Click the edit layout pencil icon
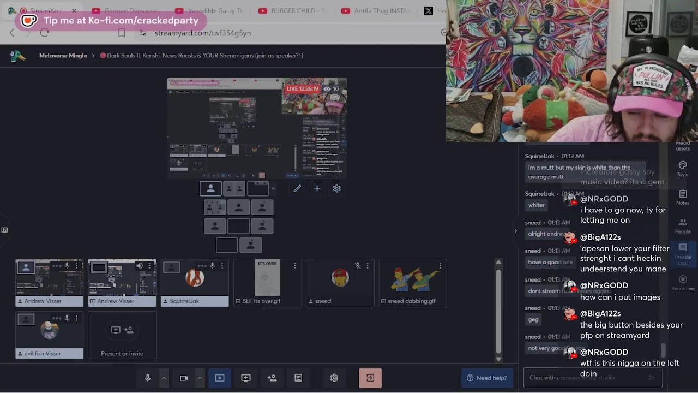Screen dimensions: 698x393 297,188
